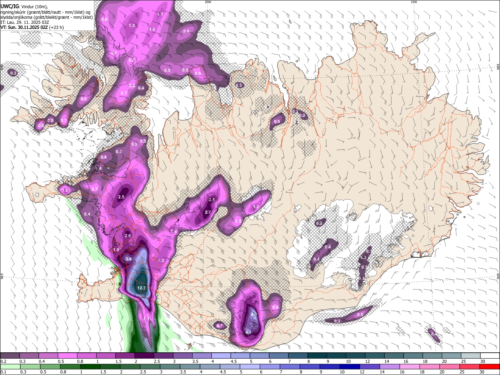Click the valid time 'VT: Sun. 30.11.2025 02Z (+23 h)'
Screen dimensions: 500x375
(32, 27)
